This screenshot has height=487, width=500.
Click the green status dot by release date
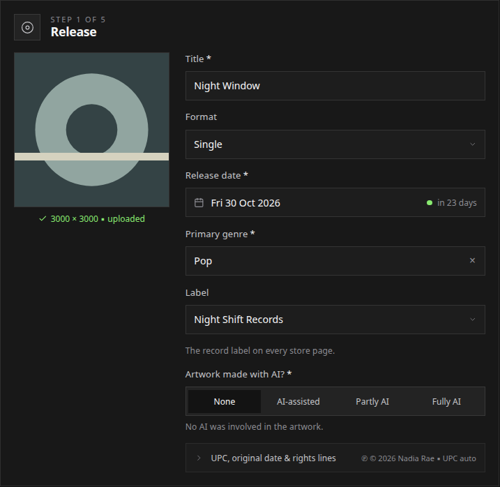point(430,202)
